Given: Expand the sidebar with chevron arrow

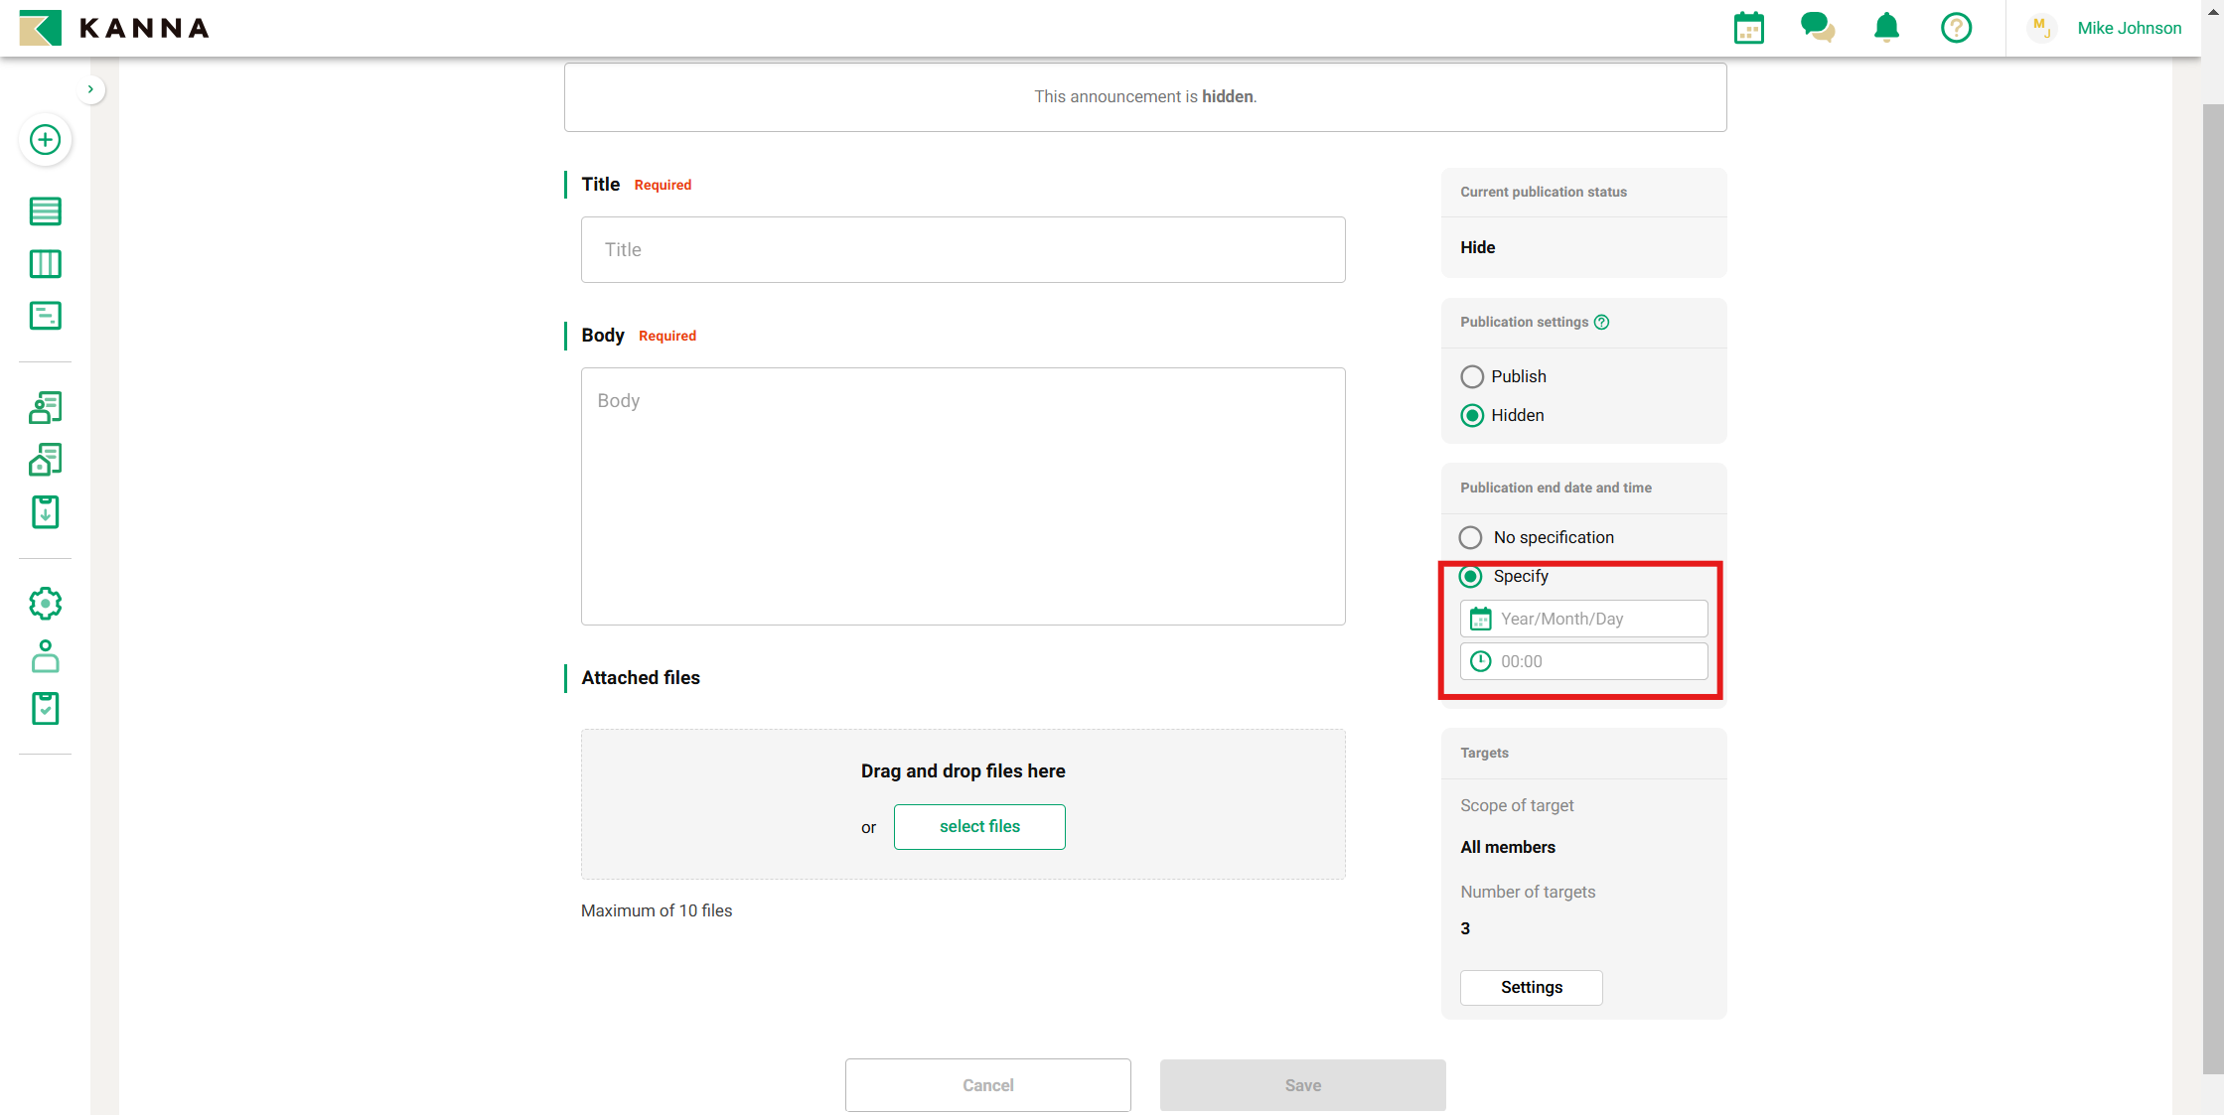Looking at the screenshot, I should click(90, 89).
